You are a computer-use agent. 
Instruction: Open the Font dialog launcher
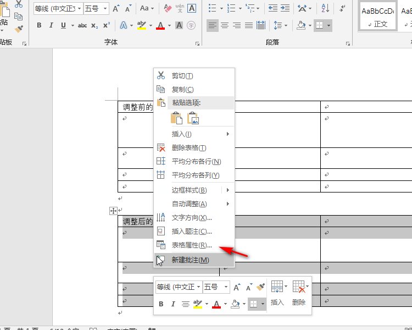coord(197,43)
